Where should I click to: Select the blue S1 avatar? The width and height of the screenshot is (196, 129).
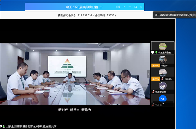point(163,99)
